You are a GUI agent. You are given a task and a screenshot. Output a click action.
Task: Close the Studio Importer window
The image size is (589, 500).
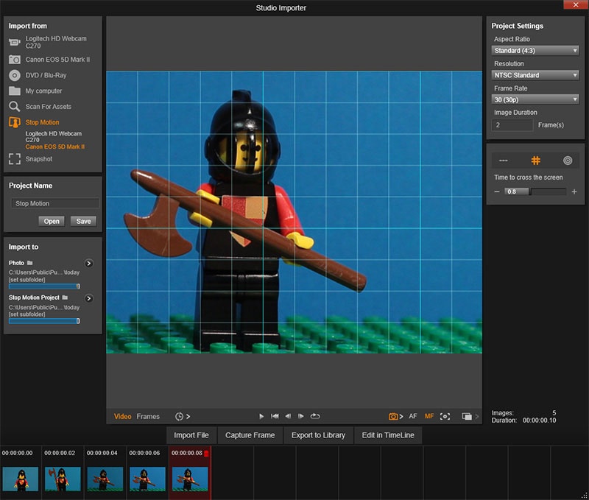point(576,4)
